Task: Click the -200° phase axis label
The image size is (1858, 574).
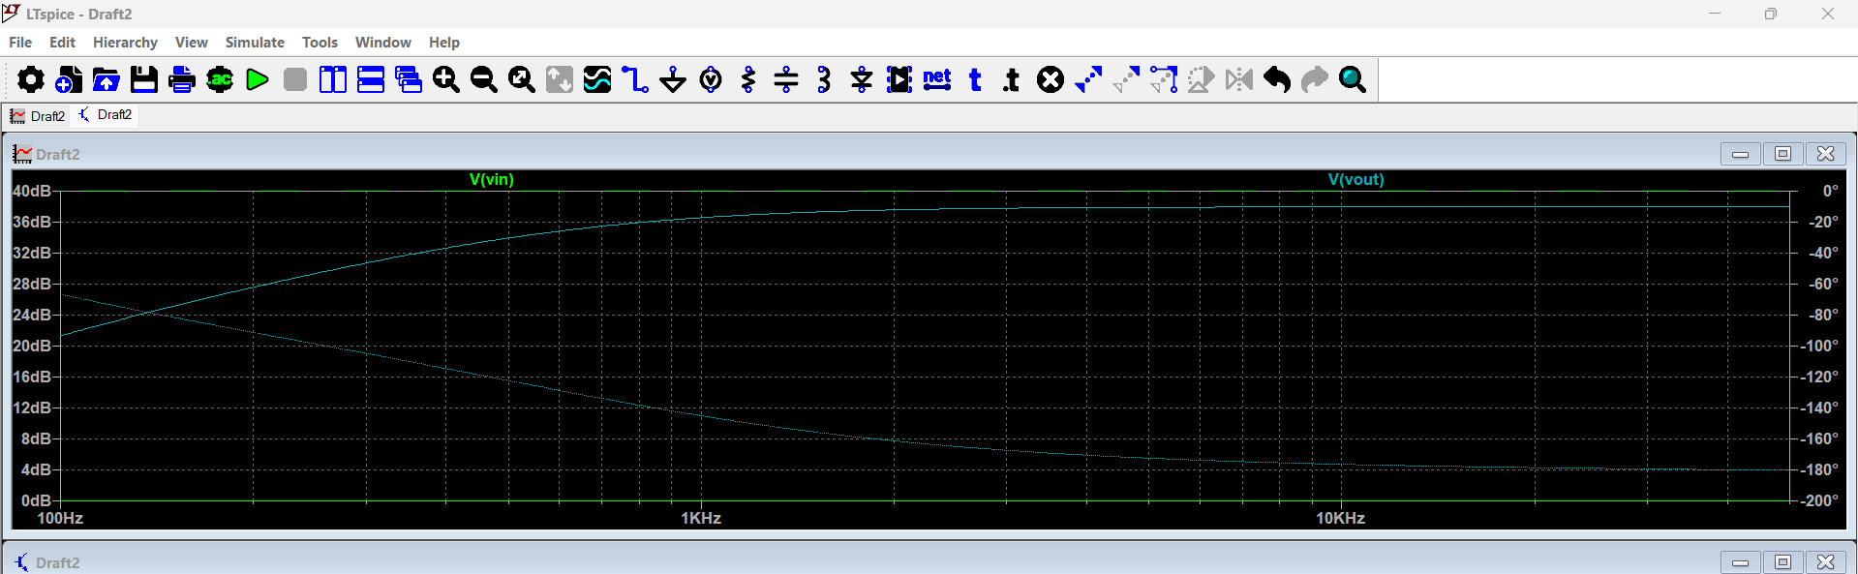Action: [x=1820, y=501]
